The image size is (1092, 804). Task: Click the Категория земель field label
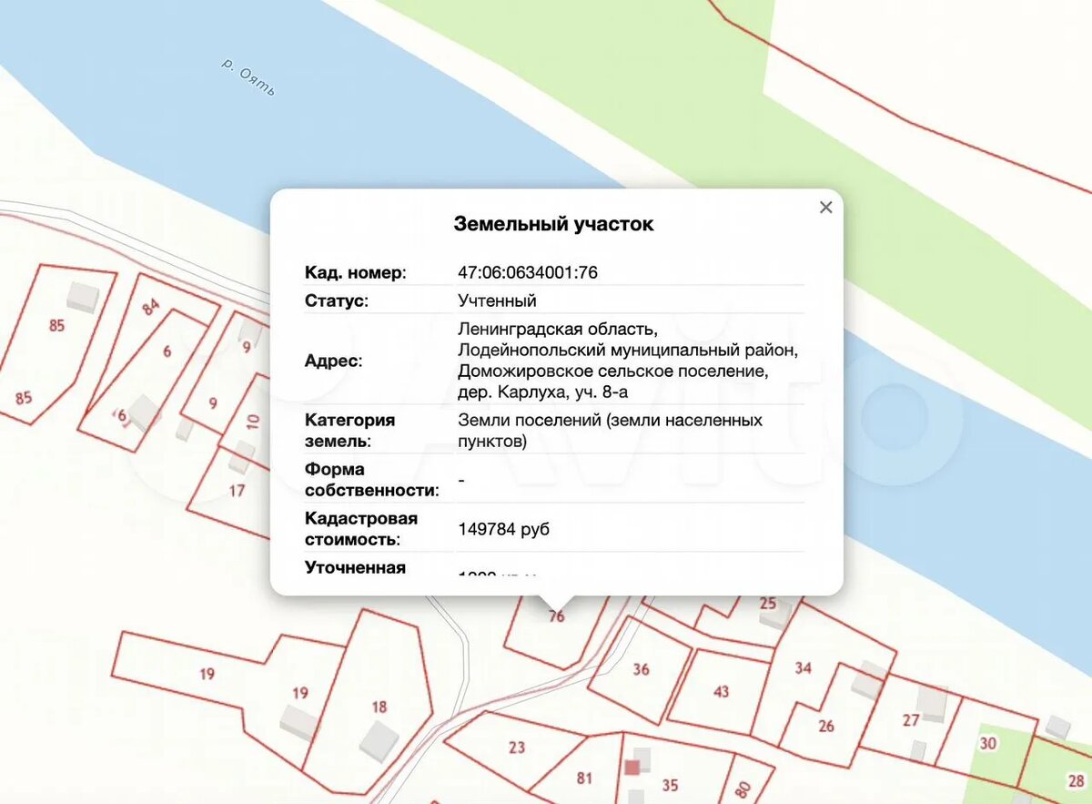[x=350, y=431]
